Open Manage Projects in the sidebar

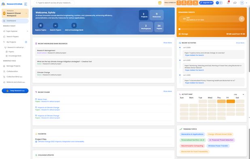tap(12, 66)
